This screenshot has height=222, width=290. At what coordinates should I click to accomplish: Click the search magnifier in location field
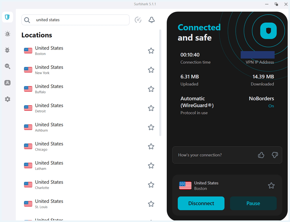[x=27, y=20]
